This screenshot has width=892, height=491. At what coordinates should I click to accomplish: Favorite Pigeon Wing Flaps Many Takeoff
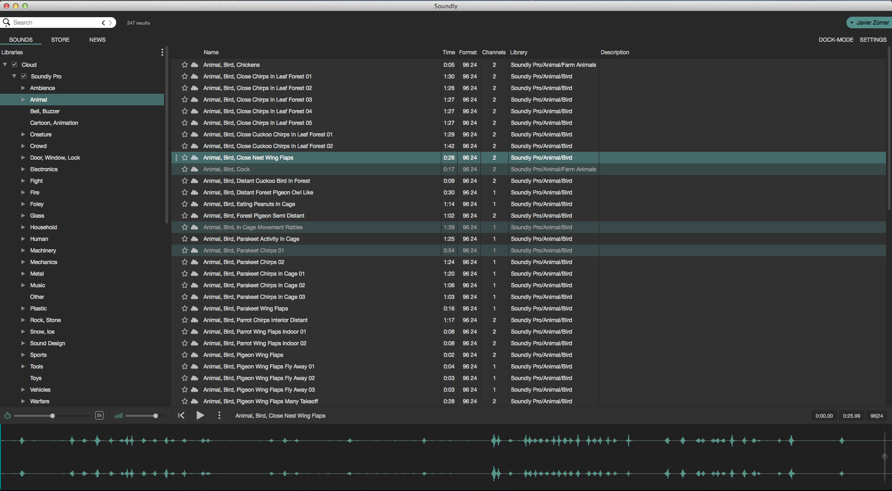(x=184, y=401)
